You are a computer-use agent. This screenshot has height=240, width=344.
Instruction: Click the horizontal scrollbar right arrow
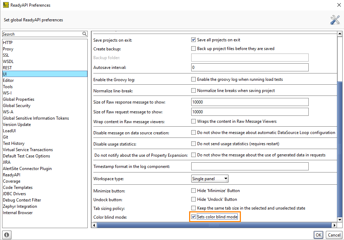click(x=334, y=225)
